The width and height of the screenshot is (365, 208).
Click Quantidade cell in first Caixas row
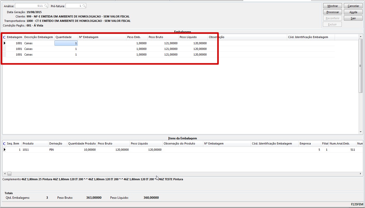(x=66, y=43)
